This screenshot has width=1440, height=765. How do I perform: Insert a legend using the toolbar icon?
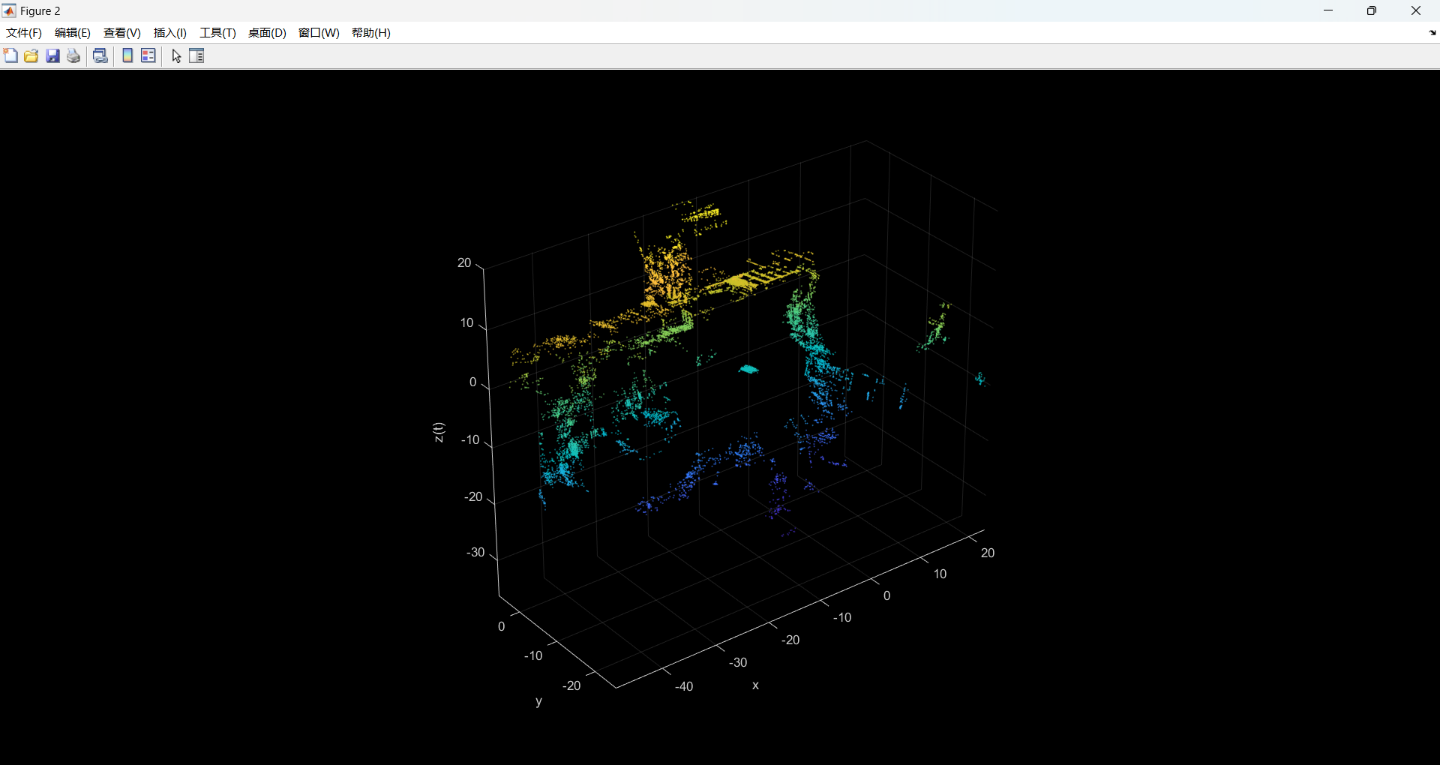click(148, 55)
